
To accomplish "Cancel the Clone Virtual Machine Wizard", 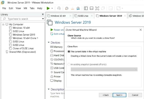I will [135, 95].
